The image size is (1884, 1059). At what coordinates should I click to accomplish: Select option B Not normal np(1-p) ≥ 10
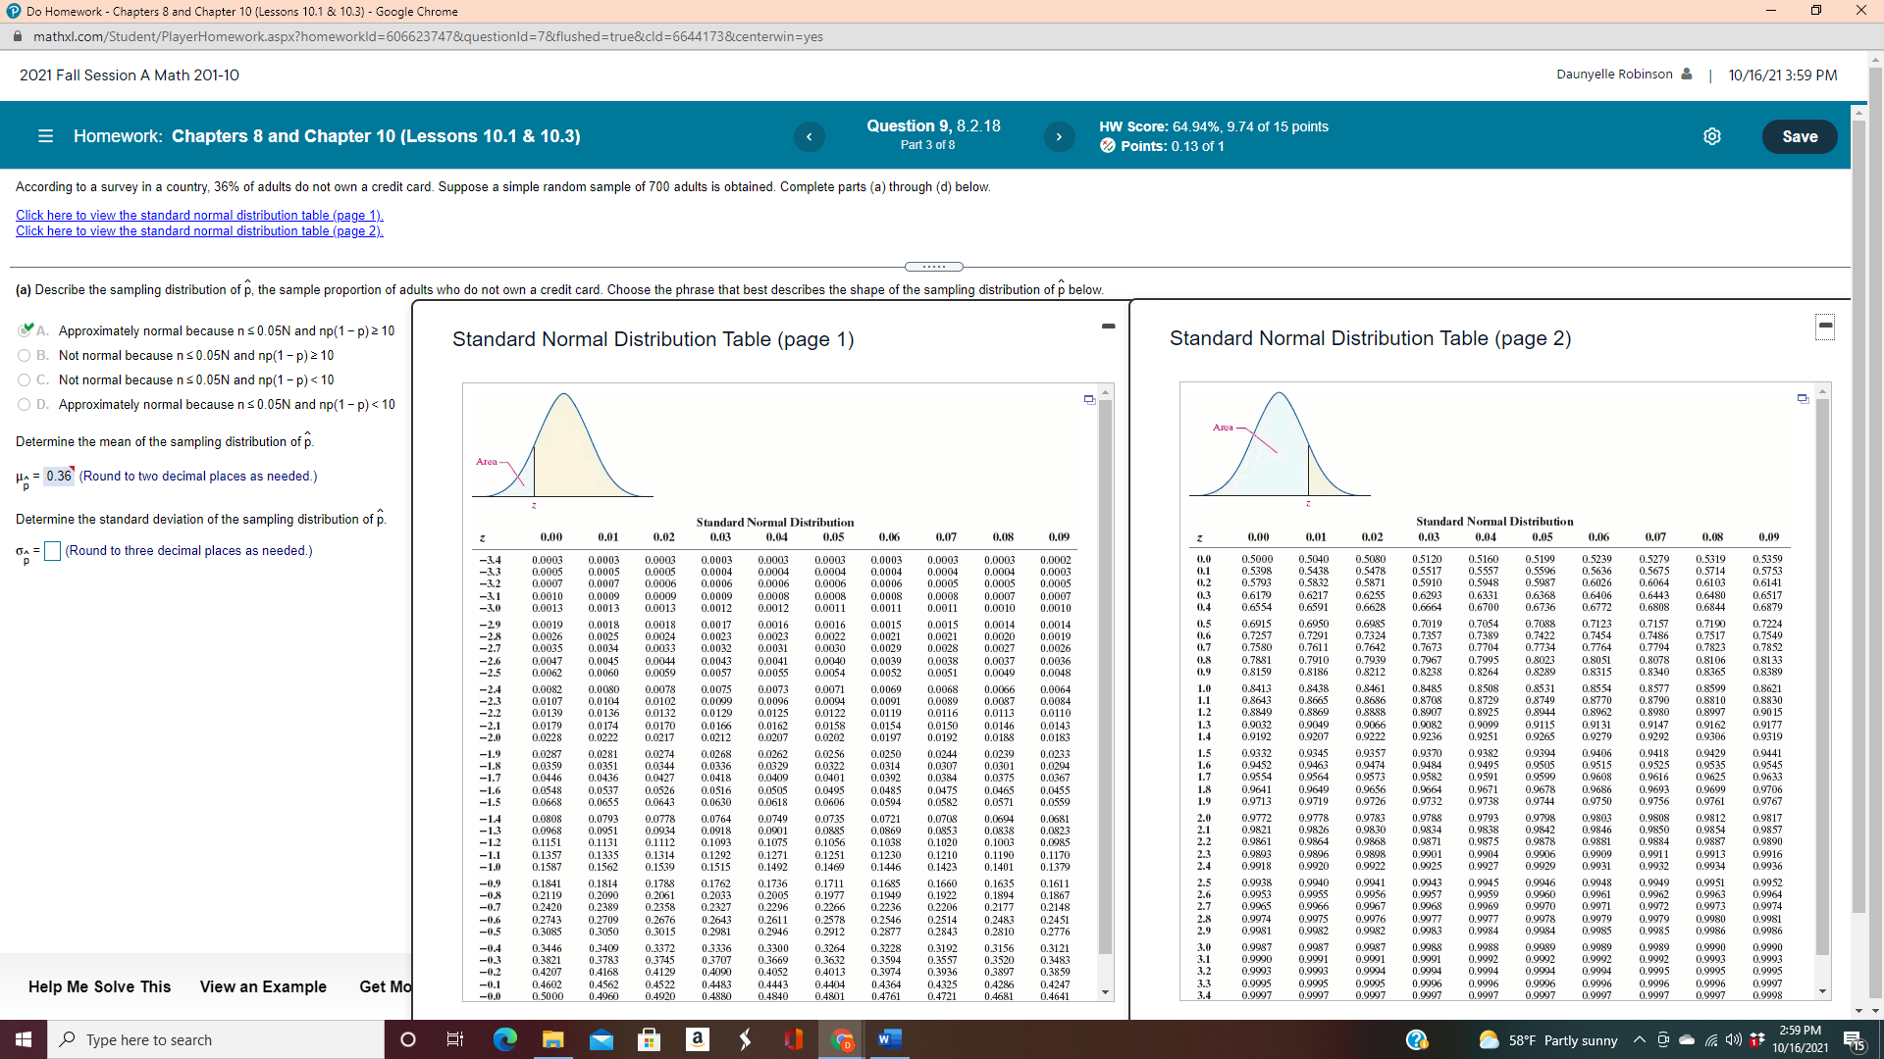coord(24,355)
